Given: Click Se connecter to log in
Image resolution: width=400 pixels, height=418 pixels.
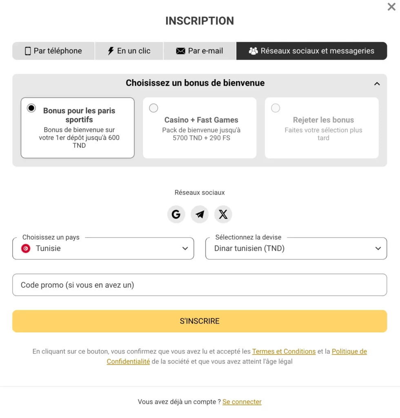Looking at the screenshot, I should pyautogui.click(x=242, y=402).
